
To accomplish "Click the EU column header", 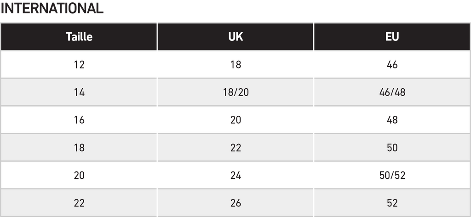I will (392, 37).
